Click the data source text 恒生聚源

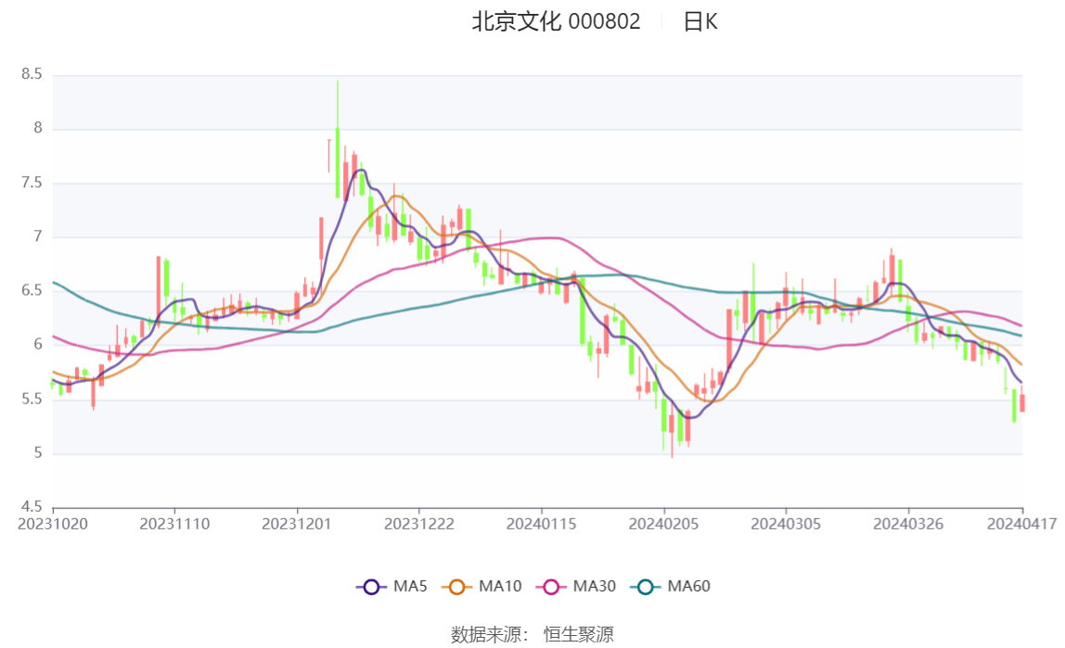pyautogui.click(x=579, y=634)
